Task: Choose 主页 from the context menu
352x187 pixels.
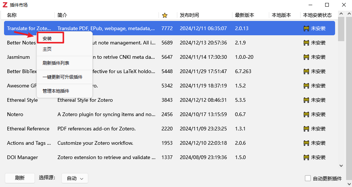Action: coord(47,49)
